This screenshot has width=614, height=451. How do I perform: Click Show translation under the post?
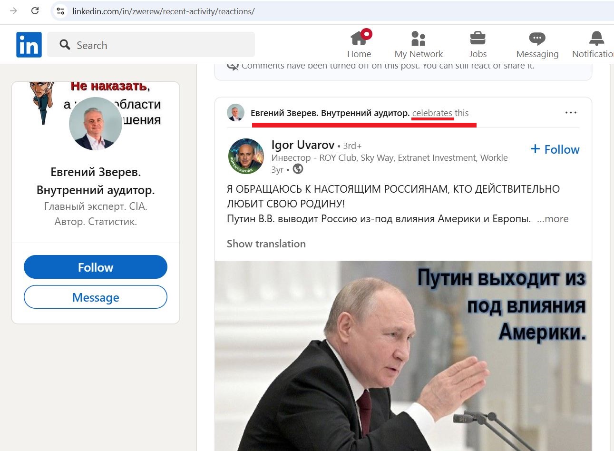pos(266,244)
